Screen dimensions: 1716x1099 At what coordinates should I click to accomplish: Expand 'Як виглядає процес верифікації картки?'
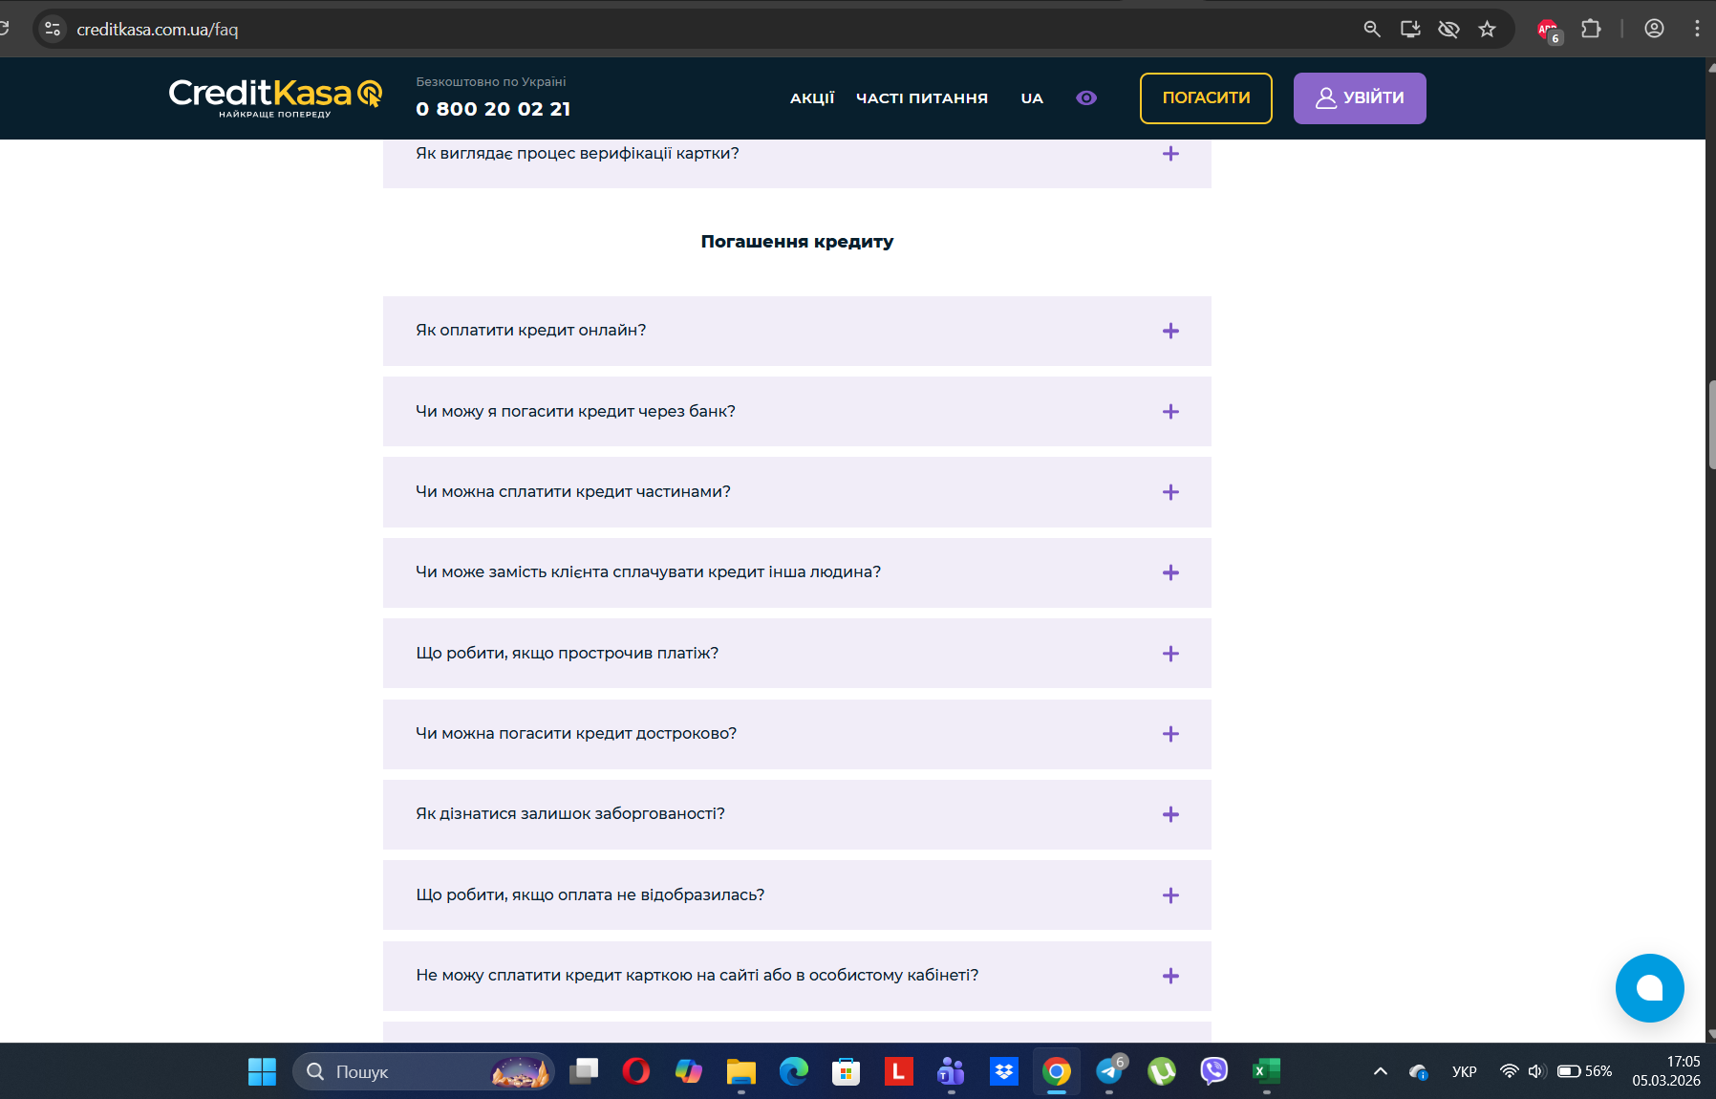click(797, 162)
